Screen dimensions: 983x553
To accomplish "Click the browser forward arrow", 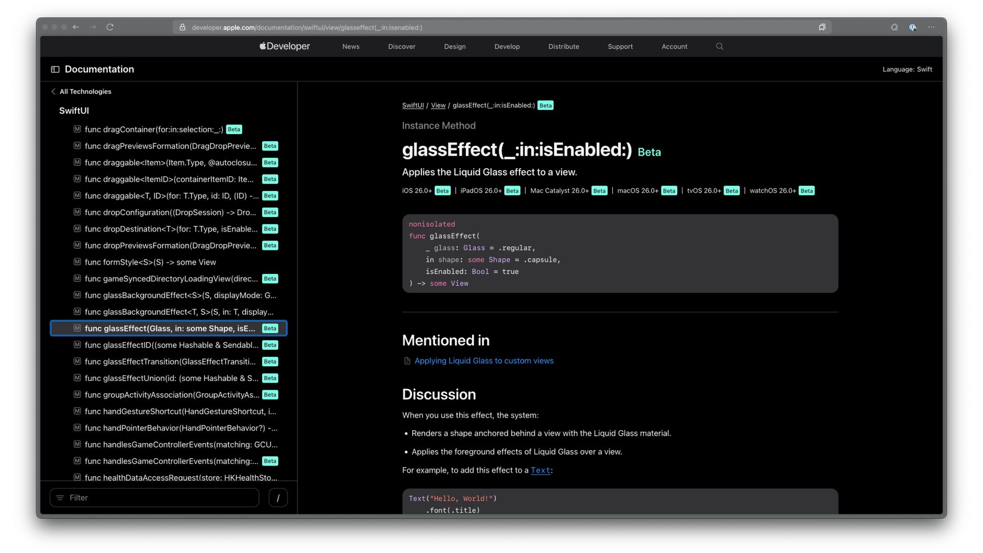I will 93,27.
